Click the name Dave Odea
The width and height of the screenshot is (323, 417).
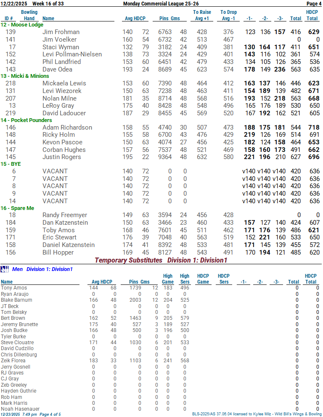coord(57,69)
